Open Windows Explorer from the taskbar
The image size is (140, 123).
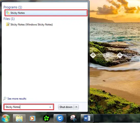click(x=19, y=118)
